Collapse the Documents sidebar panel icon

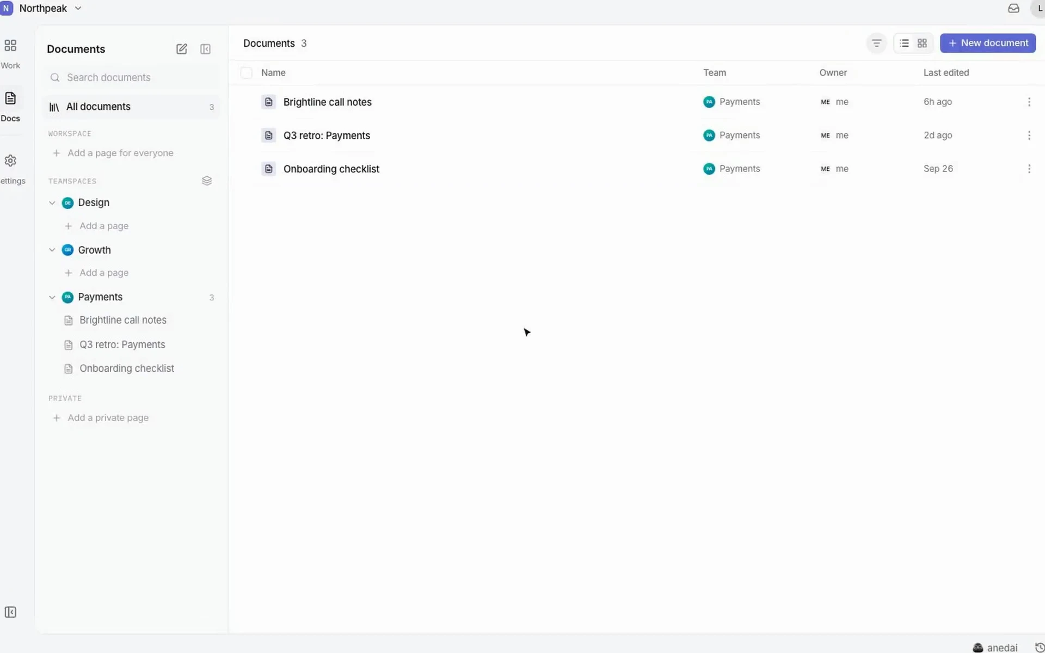[x=205, y=49]
